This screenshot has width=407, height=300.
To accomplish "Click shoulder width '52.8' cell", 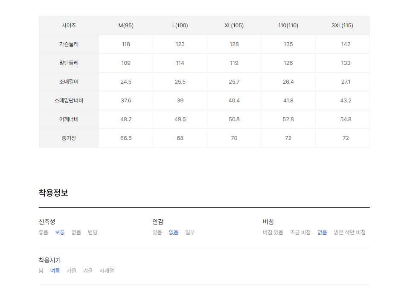I will (288, 119).
